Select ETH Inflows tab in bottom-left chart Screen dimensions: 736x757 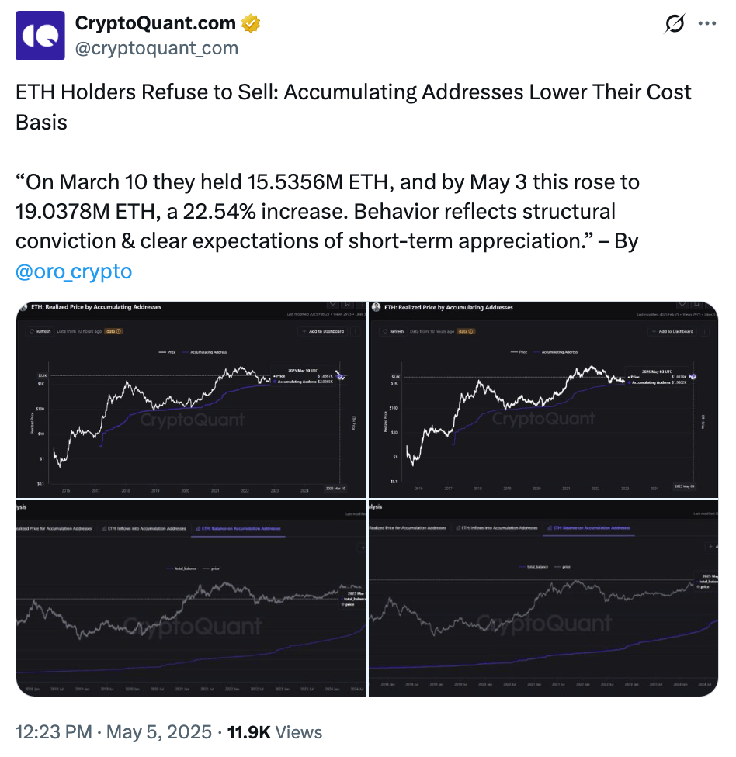pos(140,528)
